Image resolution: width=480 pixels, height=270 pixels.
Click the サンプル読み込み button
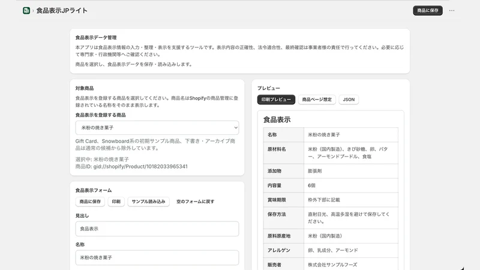point(148,202)
